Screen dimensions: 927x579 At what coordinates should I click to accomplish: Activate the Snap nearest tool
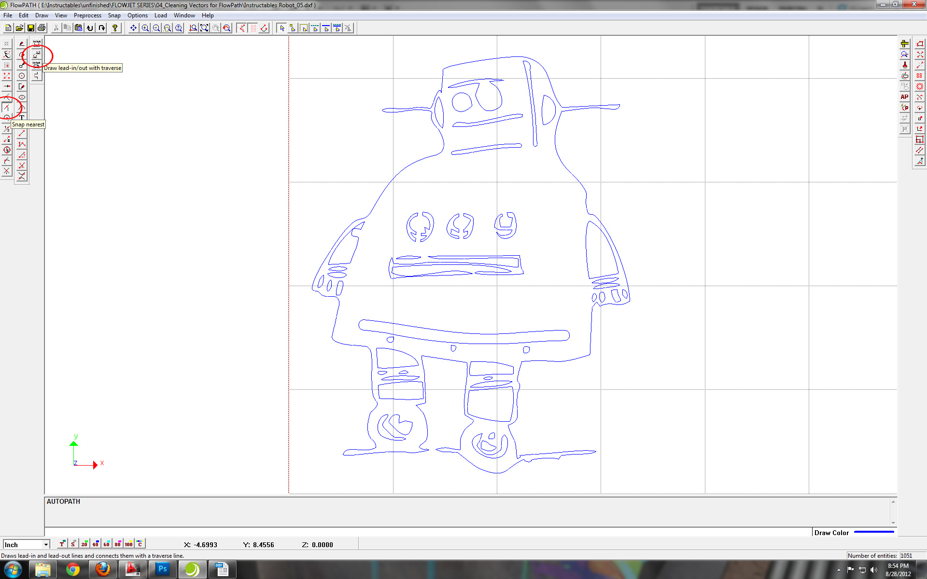(x=7, y=108)
